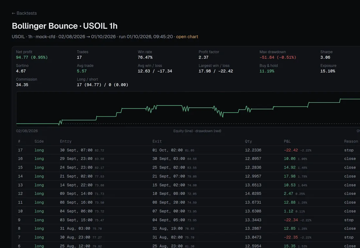Select trade 6 P&L 15.35
The width and height of the screenshot is (360, 248).
pos(290,246)
